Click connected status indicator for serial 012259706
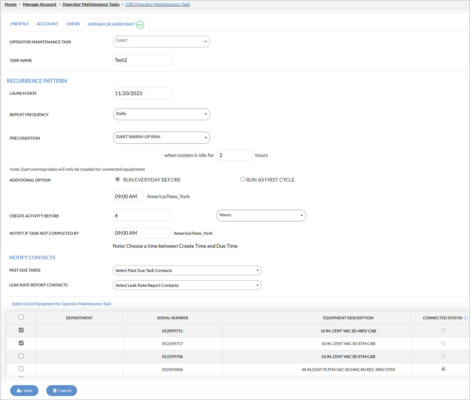 (x=443, y=356)
